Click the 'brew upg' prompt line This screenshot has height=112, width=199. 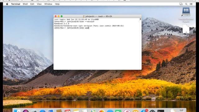[x=72, y=28]
